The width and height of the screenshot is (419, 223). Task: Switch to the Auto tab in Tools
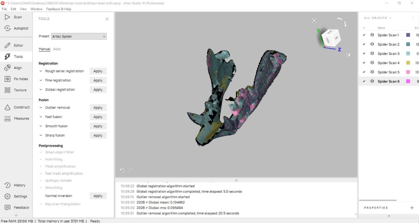[57, 49]
